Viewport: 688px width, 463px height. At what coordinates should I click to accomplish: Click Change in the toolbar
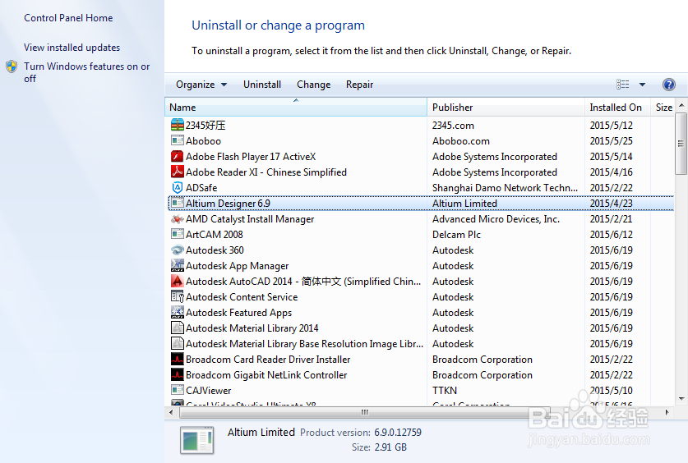pyautogui.click(x=313, y=85)
